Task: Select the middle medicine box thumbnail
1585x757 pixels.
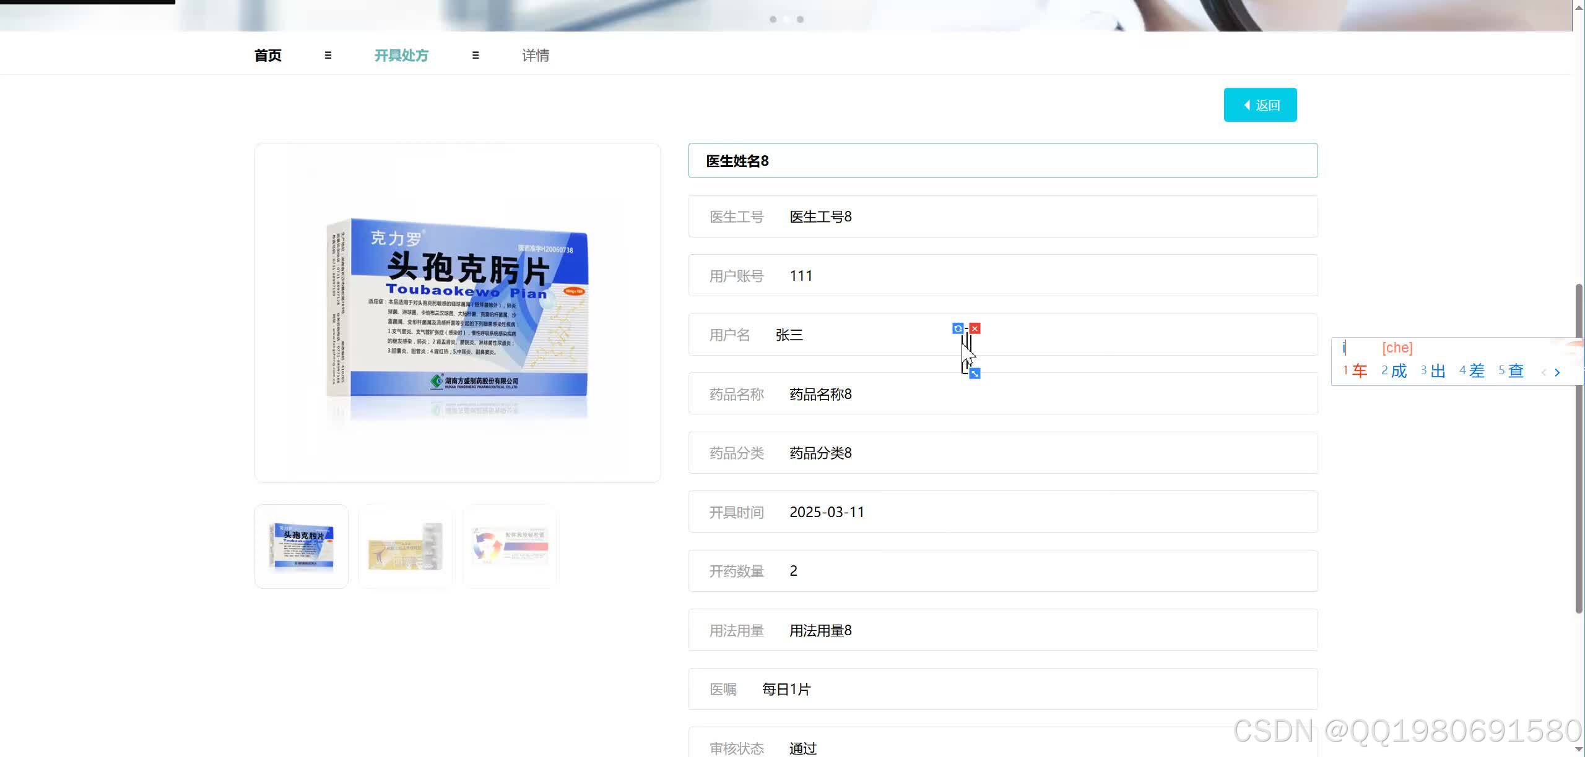Action: point(406,545)
